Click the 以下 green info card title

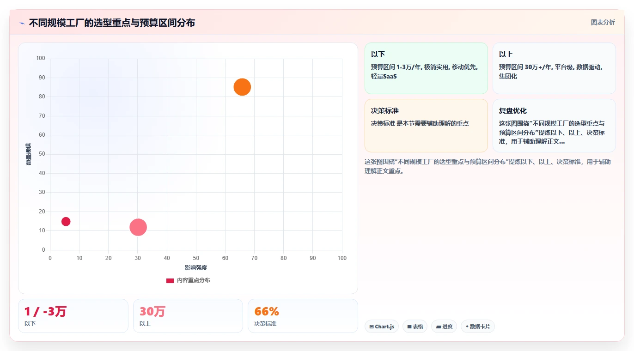coord(378,54)
